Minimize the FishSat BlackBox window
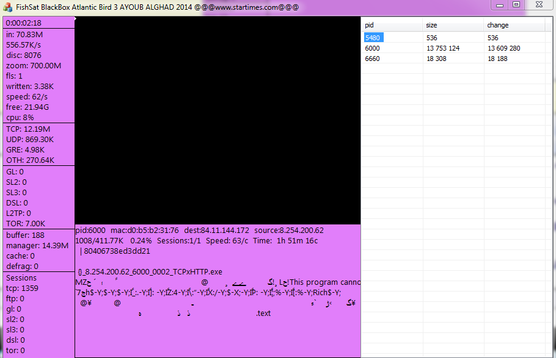The width and height of the screenshot is (556, 358). (500, 5)
